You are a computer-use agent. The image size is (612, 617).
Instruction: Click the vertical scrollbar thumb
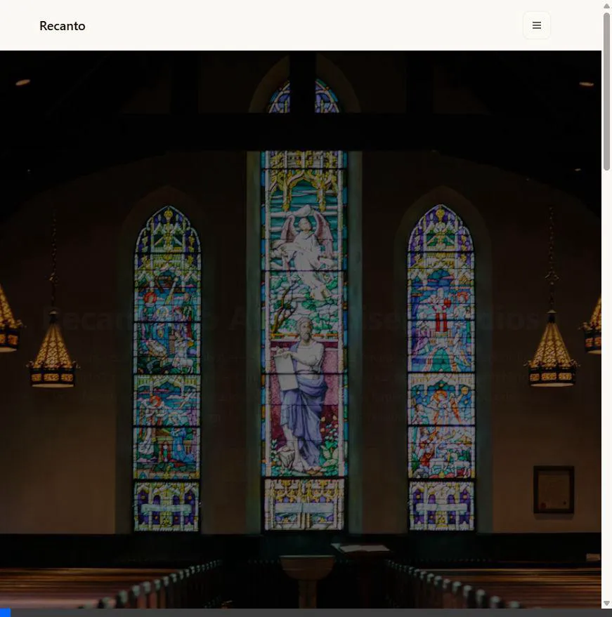tap(607, 91)
